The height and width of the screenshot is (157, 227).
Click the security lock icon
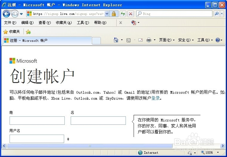pyautogui.click(x=114, y=14)
